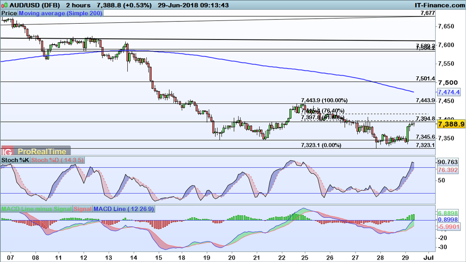Click the 7,323.1 (0.00%) Fibonacci label
This screenshot has height=262, width=466.
[321, 145]
